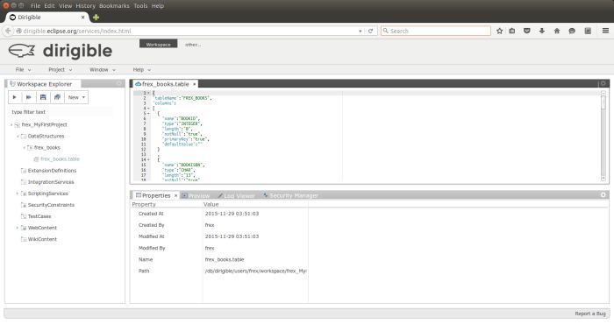614x324 pixels.
Task: Click the chat bubble icon in toolbar
Action: tap(572, 31)
